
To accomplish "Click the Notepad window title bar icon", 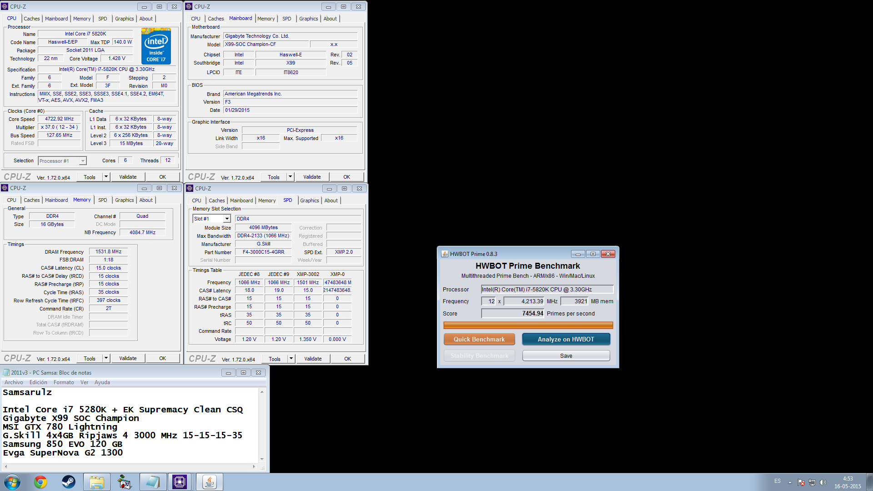I will (x=6, y=372).
